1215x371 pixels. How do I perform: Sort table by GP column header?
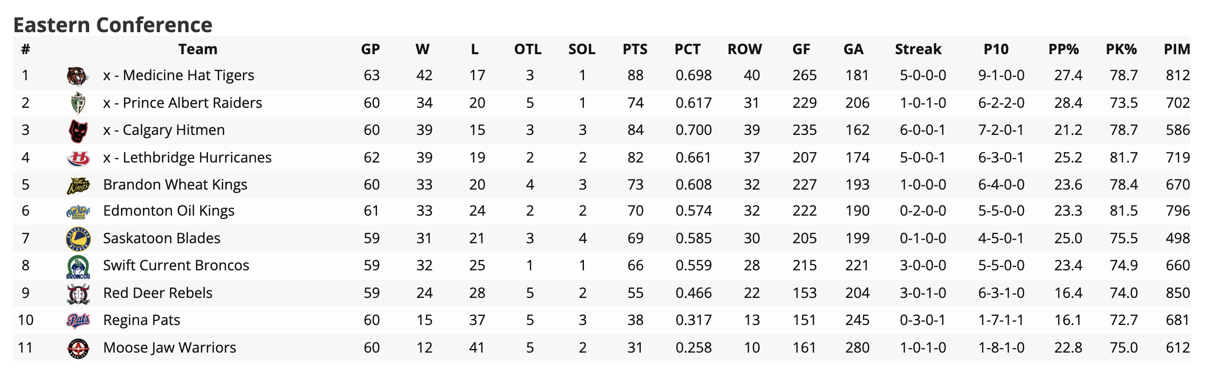point(370,50)
